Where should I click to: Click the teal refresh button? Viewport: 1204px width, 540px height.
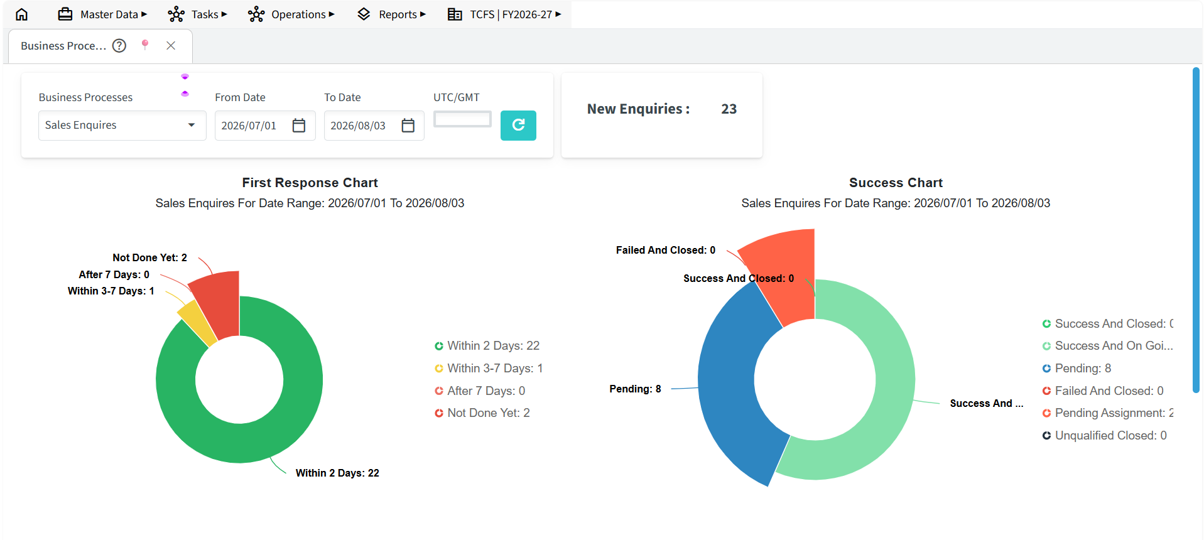coord(518,126)
